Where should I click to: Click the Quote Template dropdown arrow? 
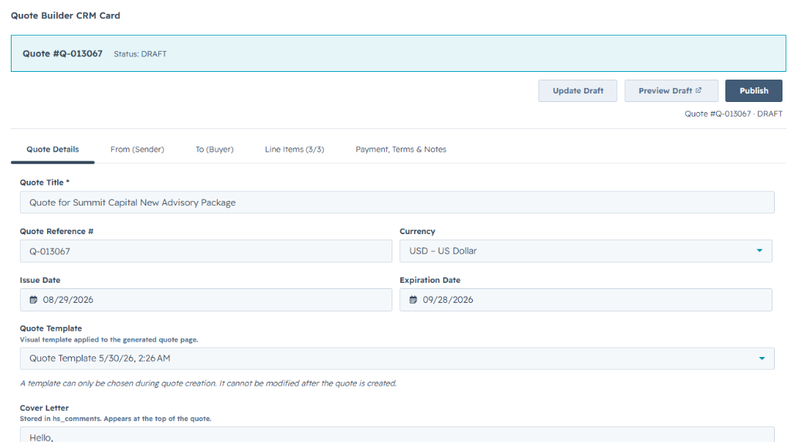click(762, 359)
